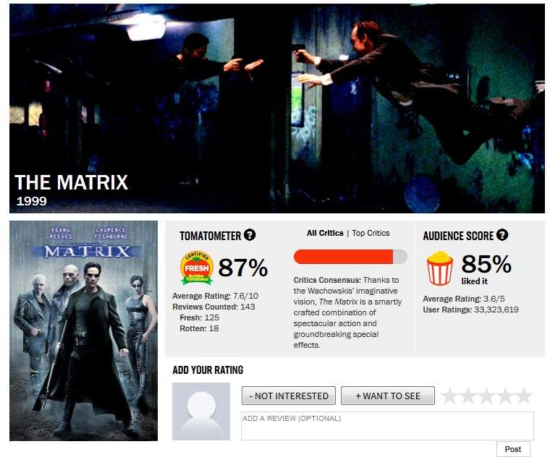Rate the movie four stars

505,396
